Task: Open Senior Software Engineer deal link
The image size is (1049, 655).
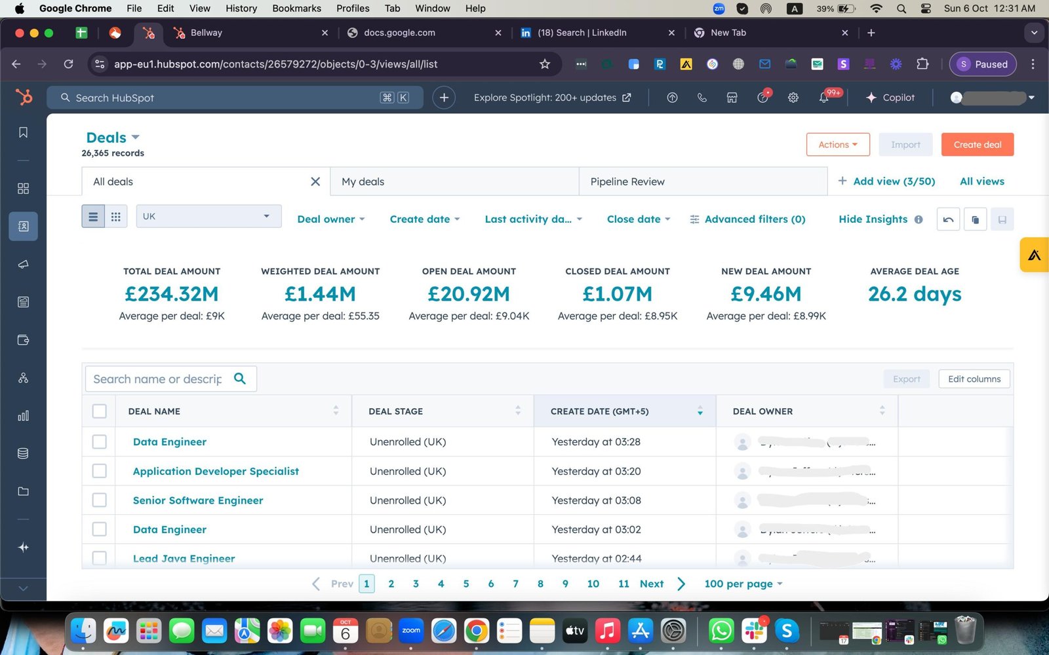Action: (198, 500)
